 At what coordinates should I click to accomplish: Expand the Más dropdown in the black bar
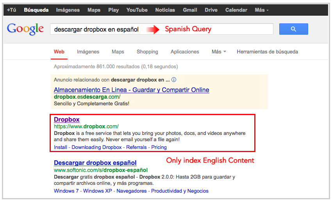[x=262, y=10]
